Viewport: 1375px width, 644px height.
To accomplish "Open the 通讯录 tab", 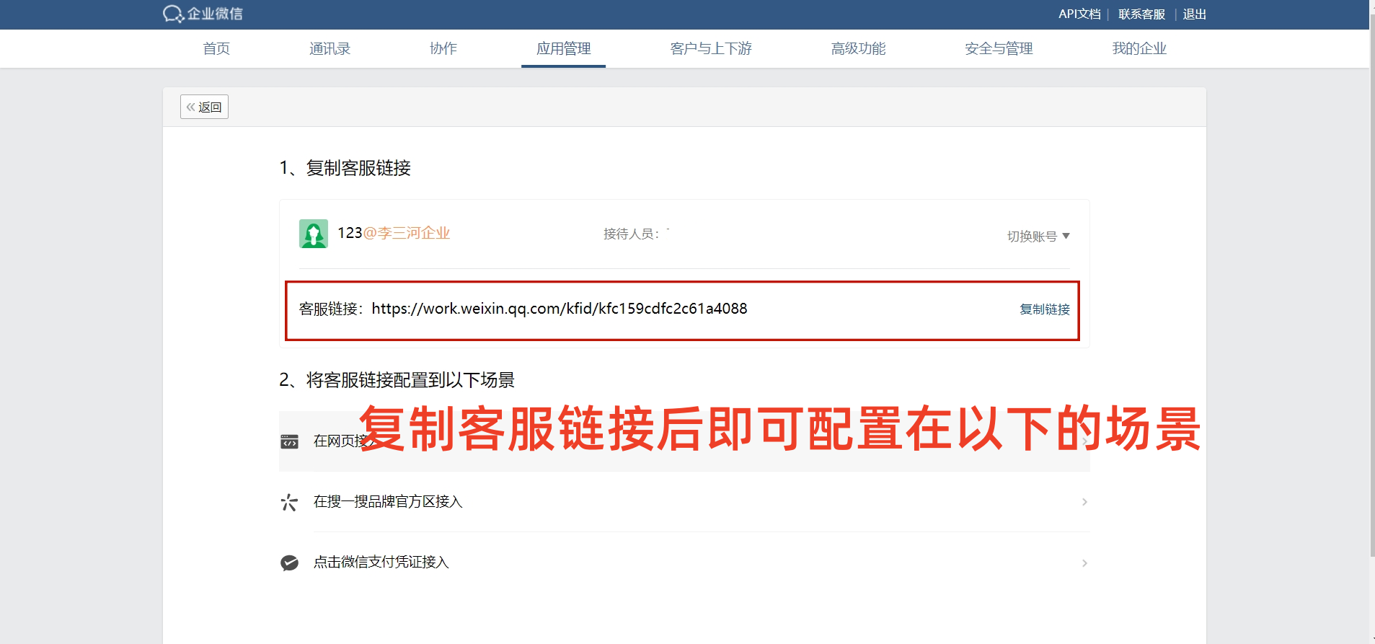I will pos(330,48).
